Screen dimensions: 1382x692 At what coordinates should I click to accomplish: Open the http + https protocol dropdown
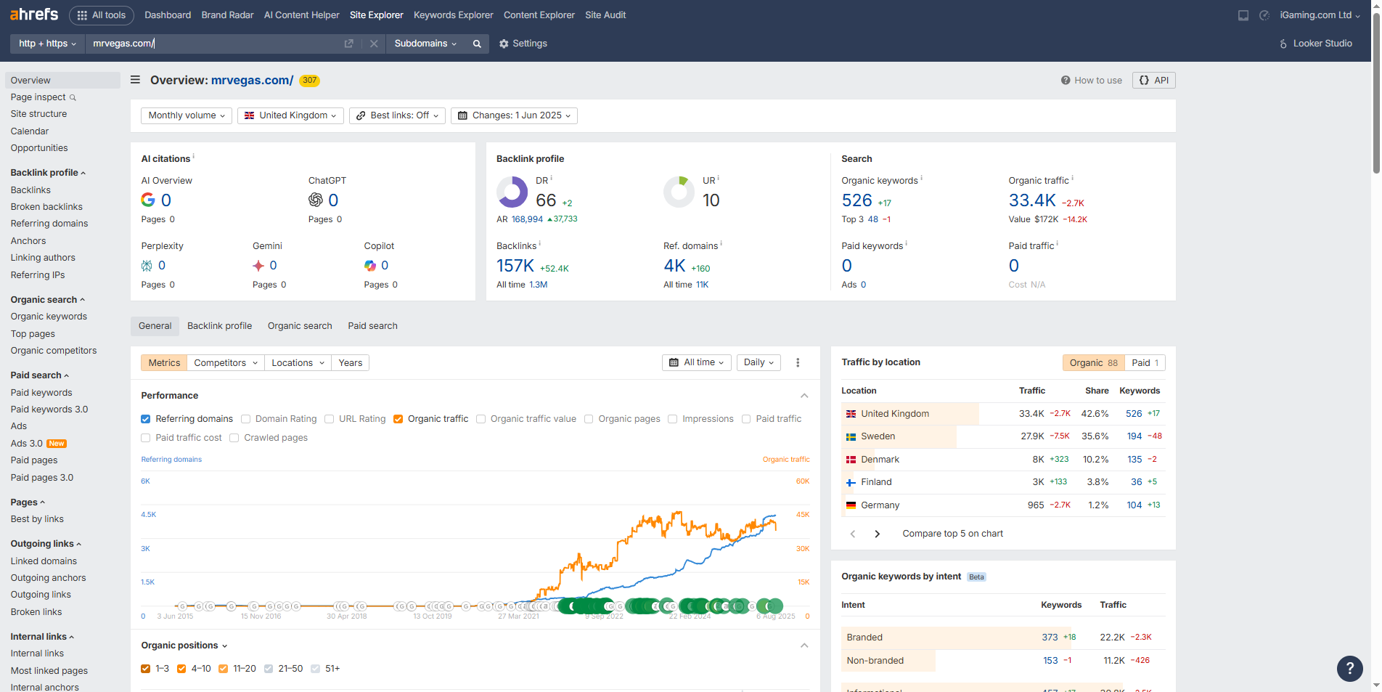pos(47,44)
